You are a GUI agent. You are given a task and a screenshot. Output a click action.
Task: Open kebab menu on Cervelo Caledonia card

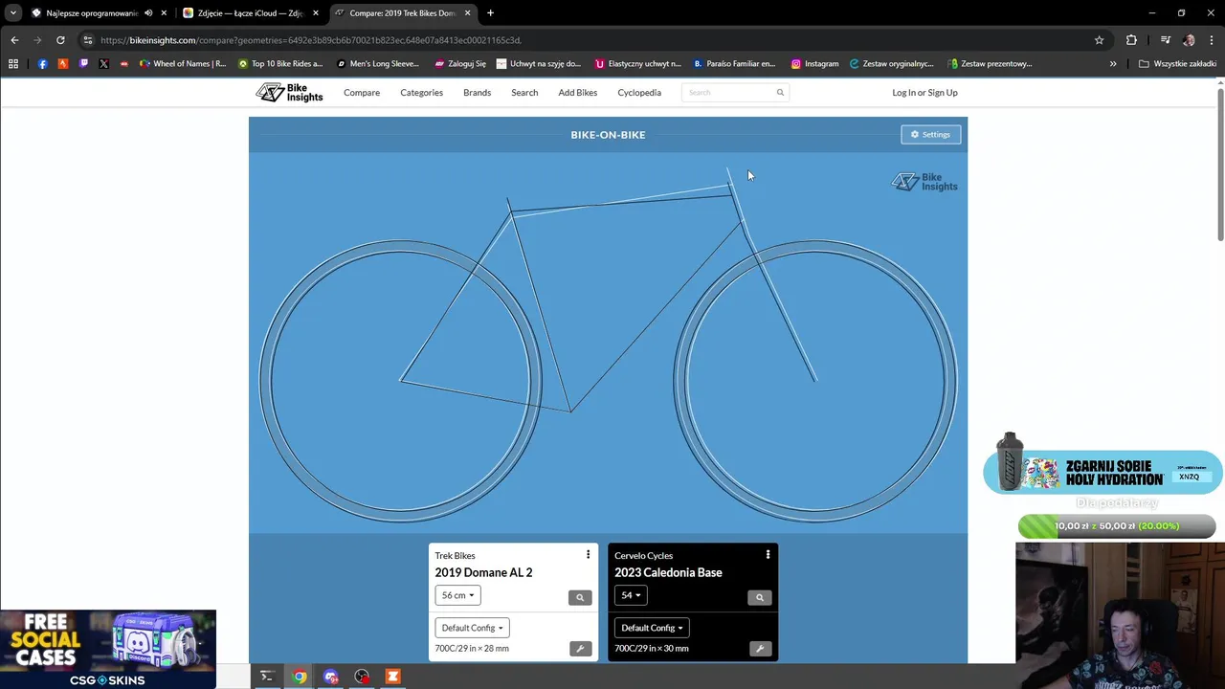[768, 555]
